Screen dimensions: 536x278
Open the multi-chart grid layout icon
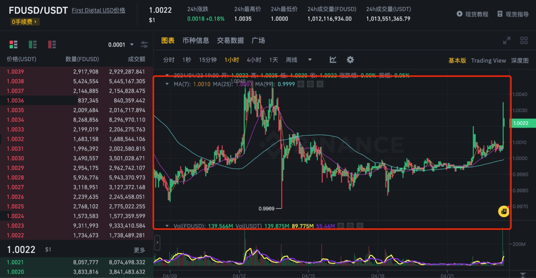point(524,41)
